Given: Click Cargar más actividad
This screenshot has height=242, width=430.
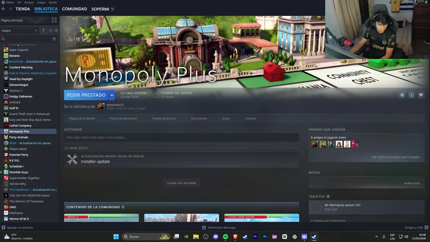Looking at the screenshot, I should [x=181, y=183].
